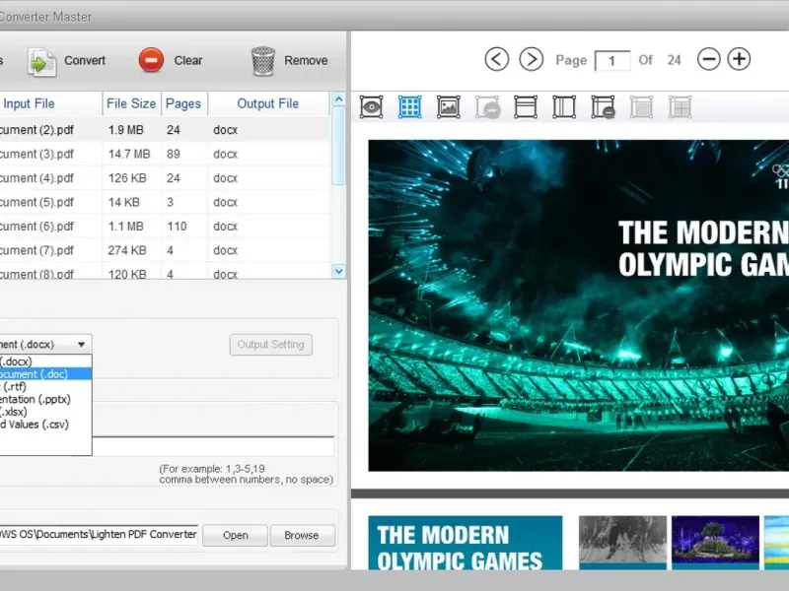Click the purple night scene photo on page two
Image resolution: width=789 pixels, height=591 pixels.
coord(716,540)
